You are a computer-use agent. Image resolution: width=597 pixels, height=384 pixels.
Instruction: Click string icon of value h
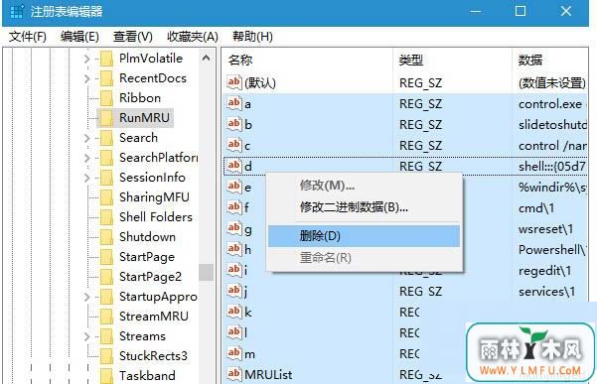pyautogui.click(x=234, y=249)
